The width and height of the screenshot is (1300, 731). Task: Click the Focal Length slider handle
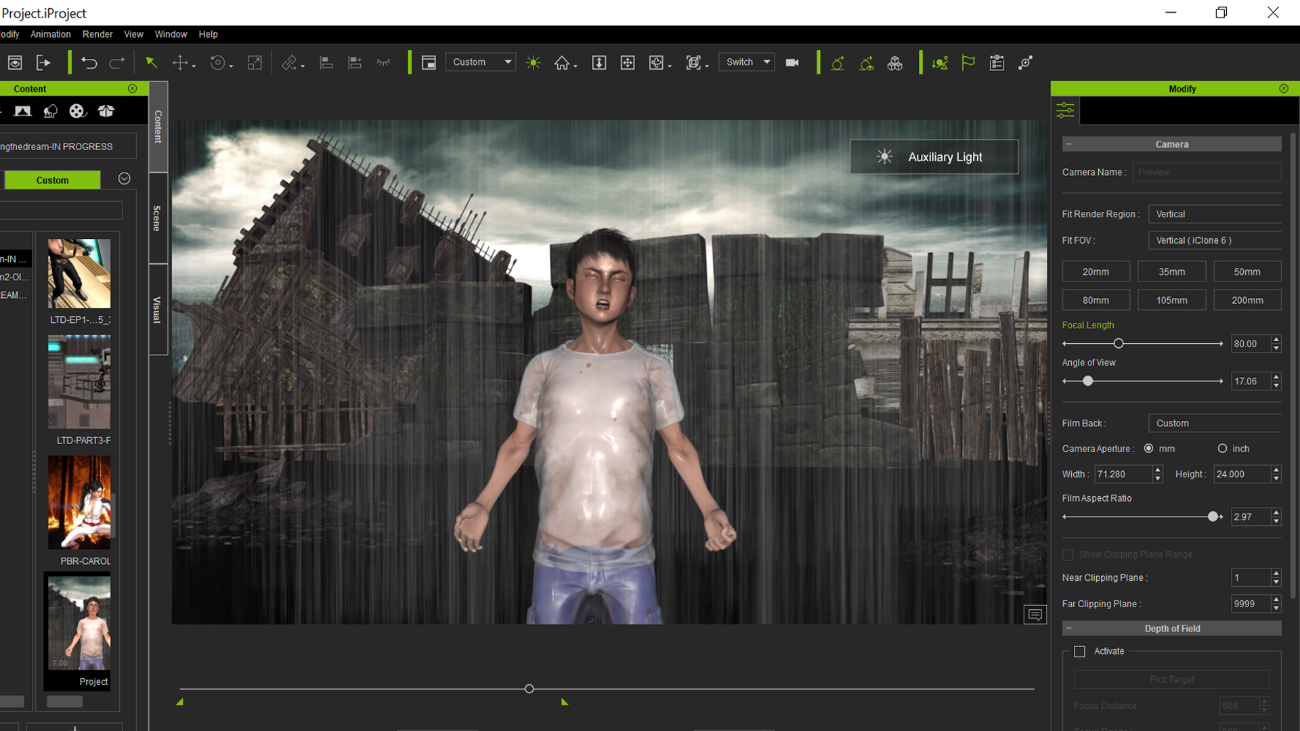(1119, 344)
